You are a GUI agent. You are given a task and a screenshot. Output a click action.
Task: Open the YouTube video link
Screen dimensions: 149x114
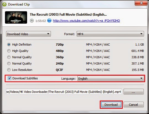[x=86, y=21]
